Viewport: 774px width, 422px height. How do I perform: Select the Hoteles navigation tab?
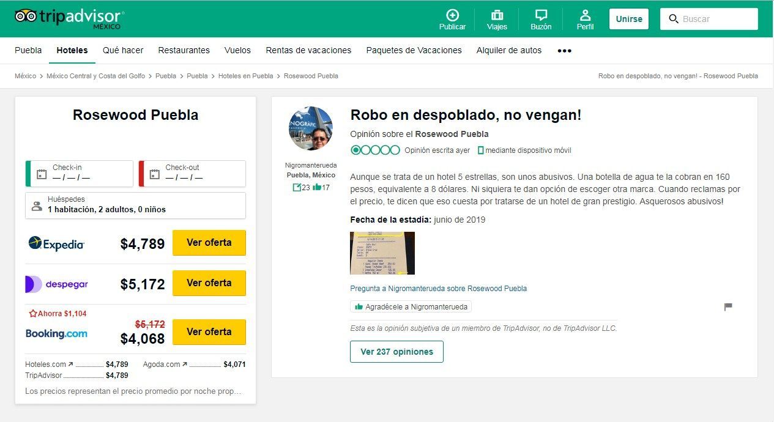click(72, 50)
